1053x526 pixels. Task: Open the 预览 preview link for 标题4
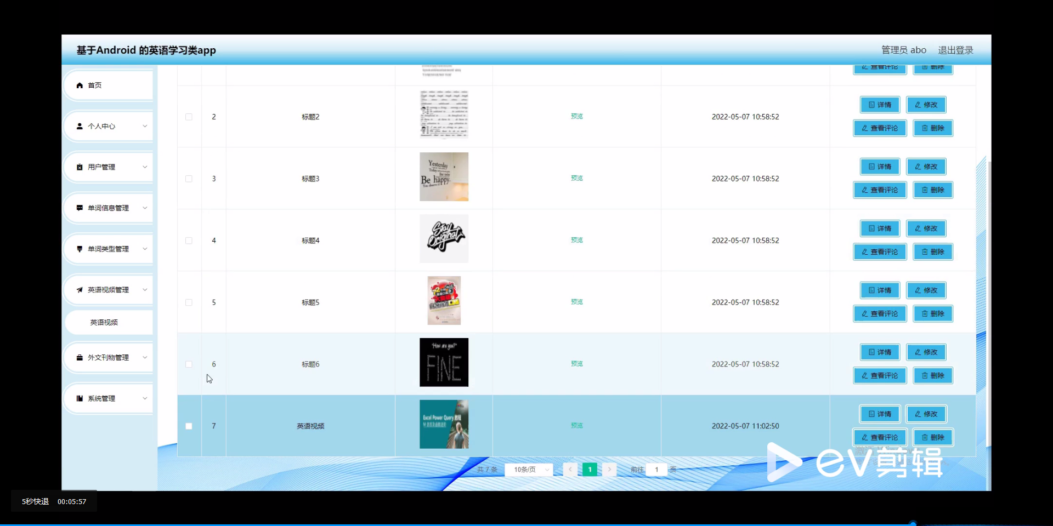click(576, 240)
